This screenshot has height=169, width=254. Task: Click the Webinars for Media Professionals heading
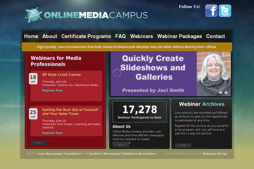click(x=56, y=61)
